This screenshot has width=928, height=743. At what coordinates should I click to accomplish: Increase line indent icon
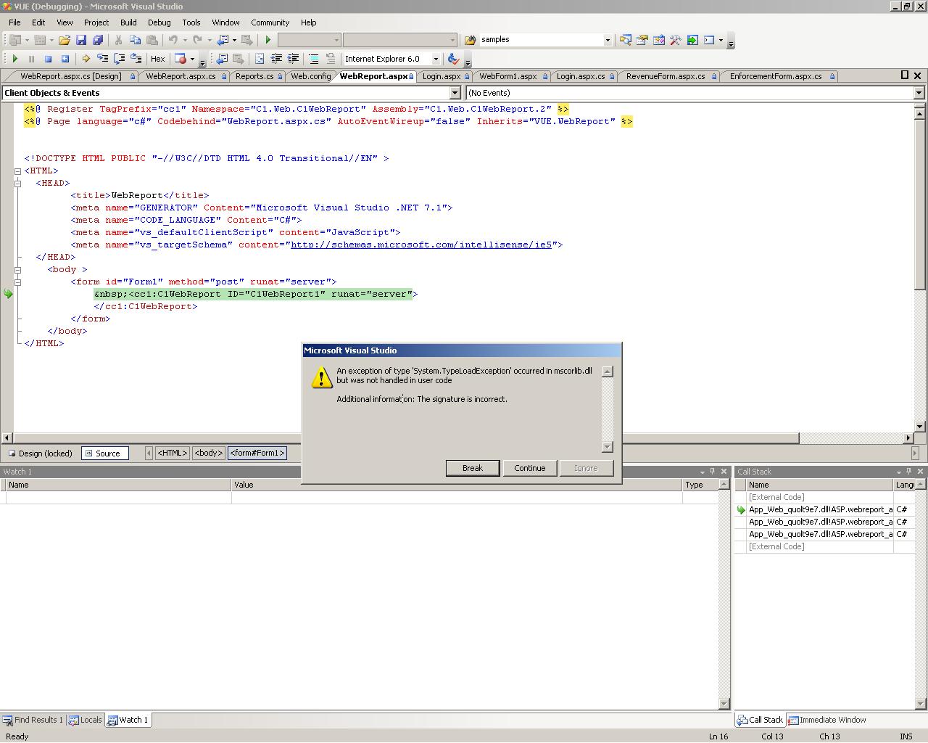click(293, 59)
